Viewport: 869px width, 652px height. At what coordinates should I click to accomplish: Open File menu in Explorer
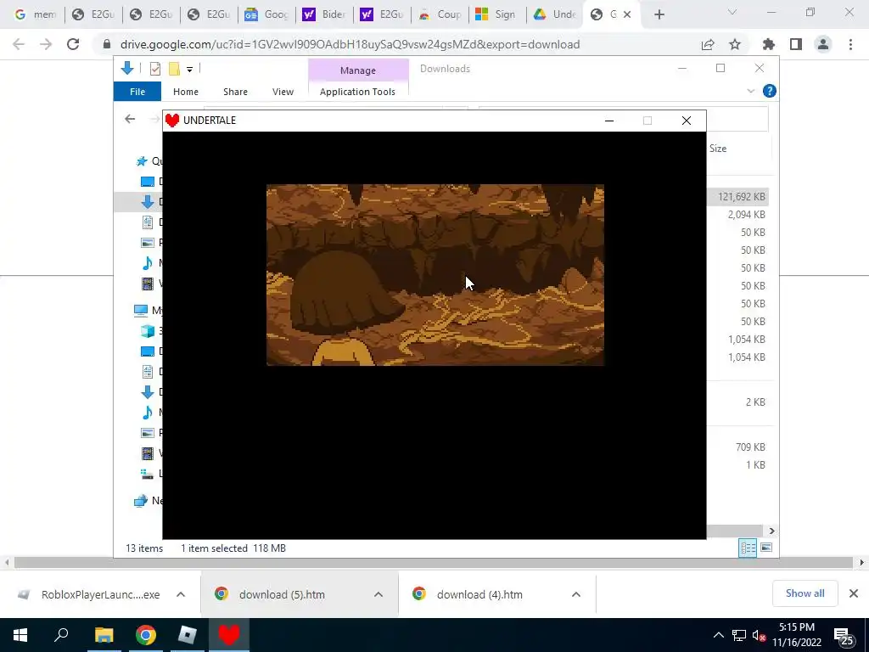(x=137, y=92)
